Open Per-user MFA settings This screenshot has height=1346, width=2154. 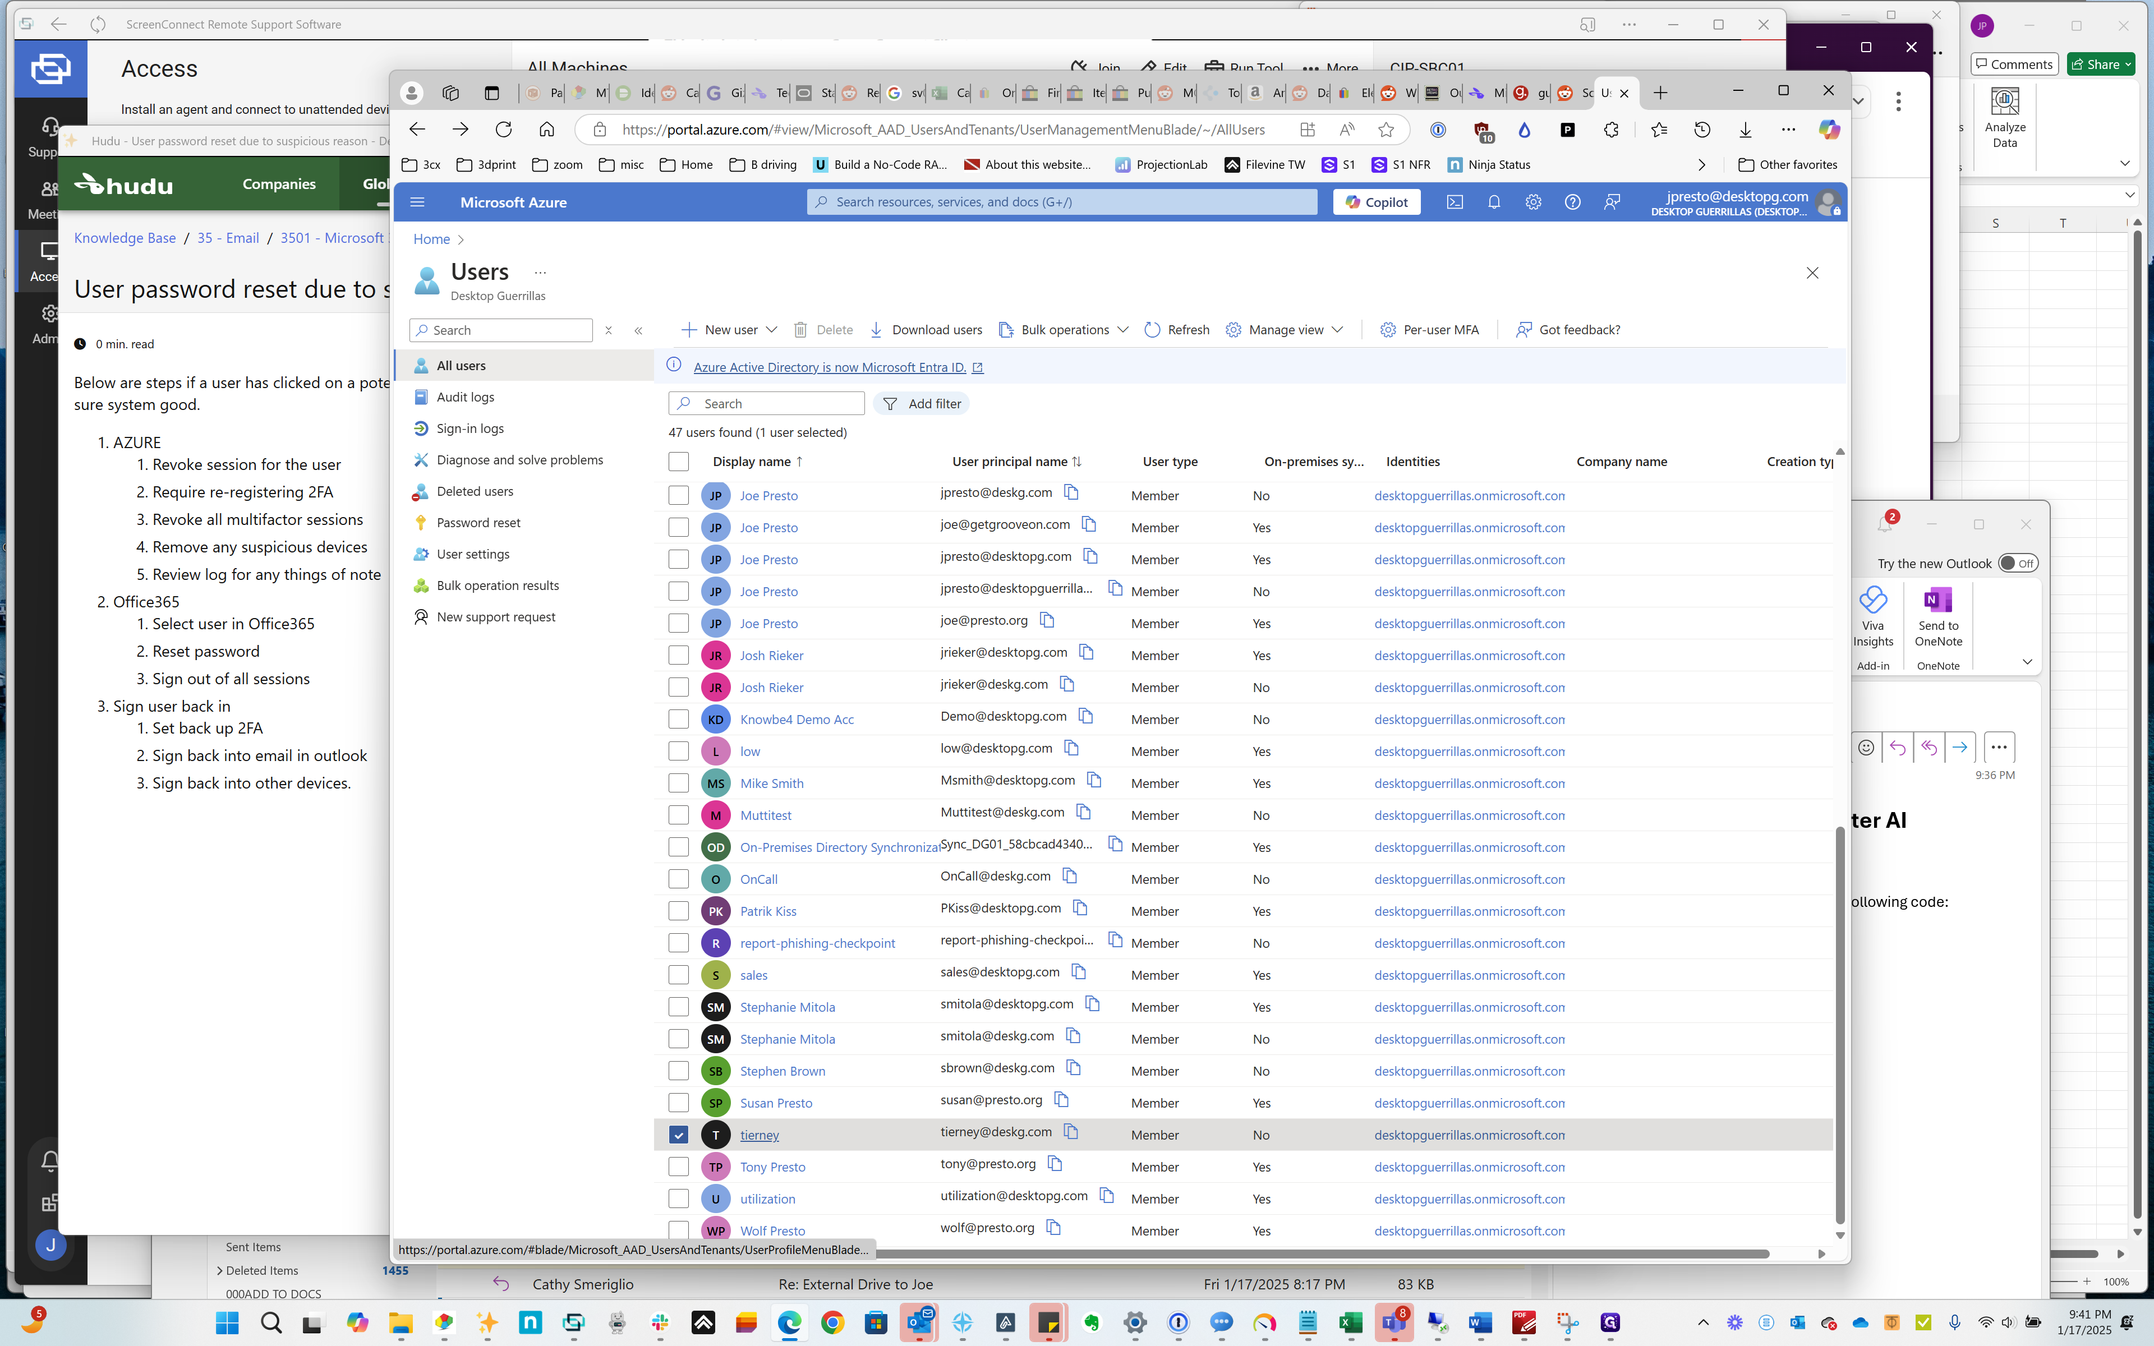click(1429, 329)
